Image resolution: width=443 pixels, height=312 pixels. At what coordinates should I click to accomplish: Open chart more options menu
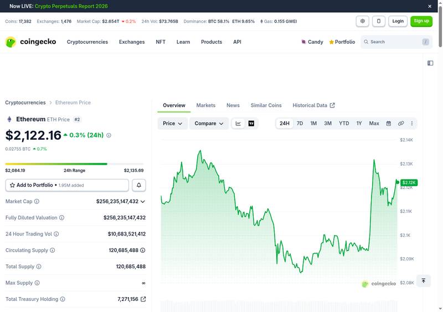point(411,124)
